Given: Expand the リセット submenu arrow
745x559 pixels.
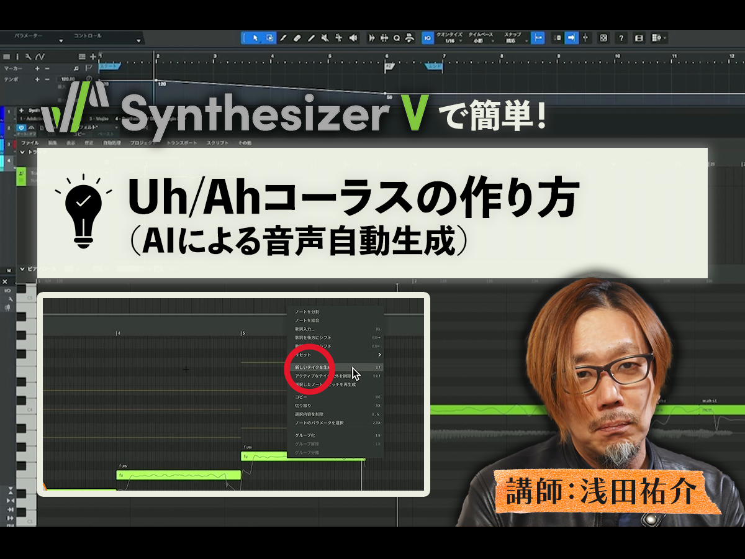Looking at the screenshot, I should tap(379, 355).
